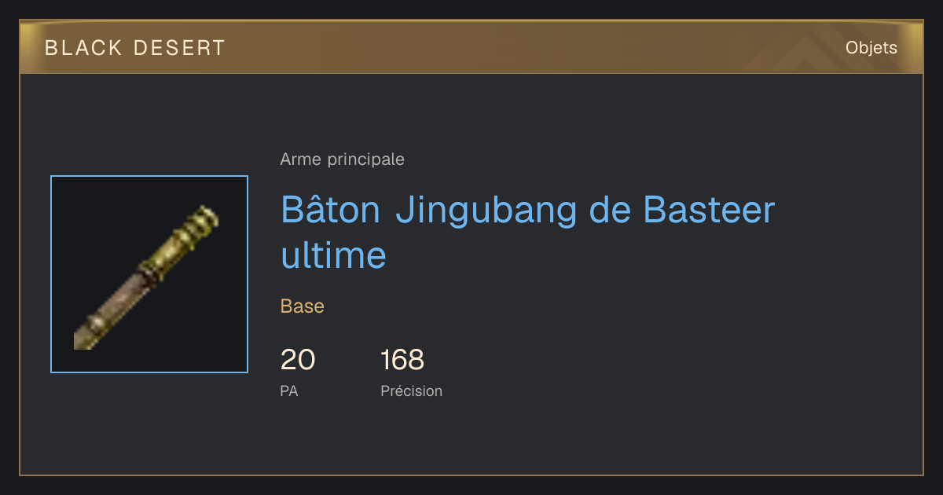The height and width of the screenshot is (495, 943).
Task: Click the word Basteer in the title
Action: [709, 211]
